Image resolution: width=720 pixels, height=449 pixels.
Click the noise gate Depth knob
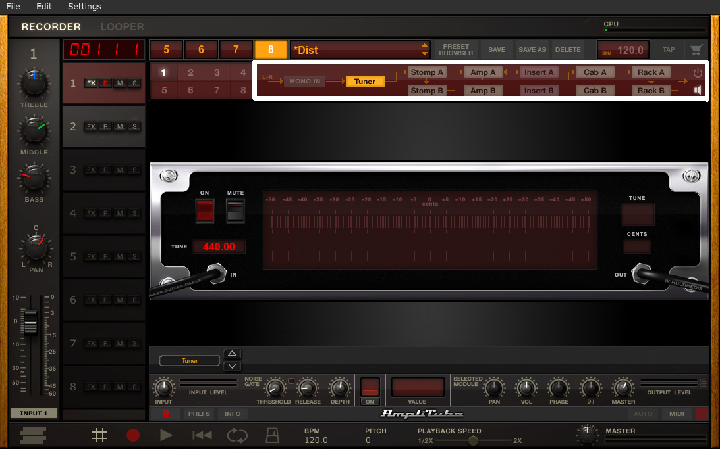(340, 388)
